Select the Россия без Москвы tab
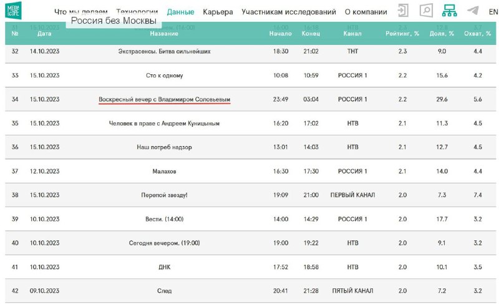The image size is (499, 304). click(x=114, y=21)
